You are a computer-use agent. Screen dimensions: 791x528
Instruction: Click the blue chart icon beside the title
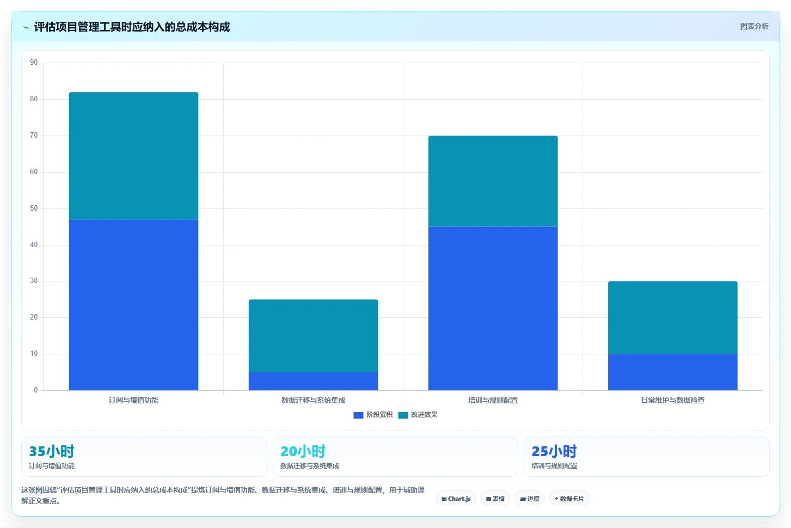(x=26, y=27)
